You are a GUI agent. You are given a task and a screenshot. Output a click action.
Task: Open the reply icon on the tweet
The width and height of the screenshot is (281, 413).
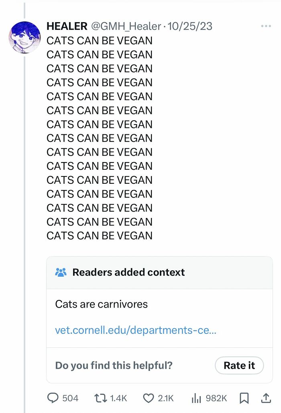click(x=53, y=398)
